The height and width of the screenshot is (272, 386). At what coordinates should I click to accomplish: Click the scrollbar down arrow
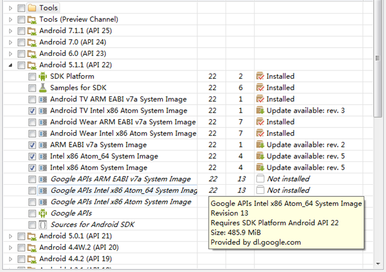378,264
